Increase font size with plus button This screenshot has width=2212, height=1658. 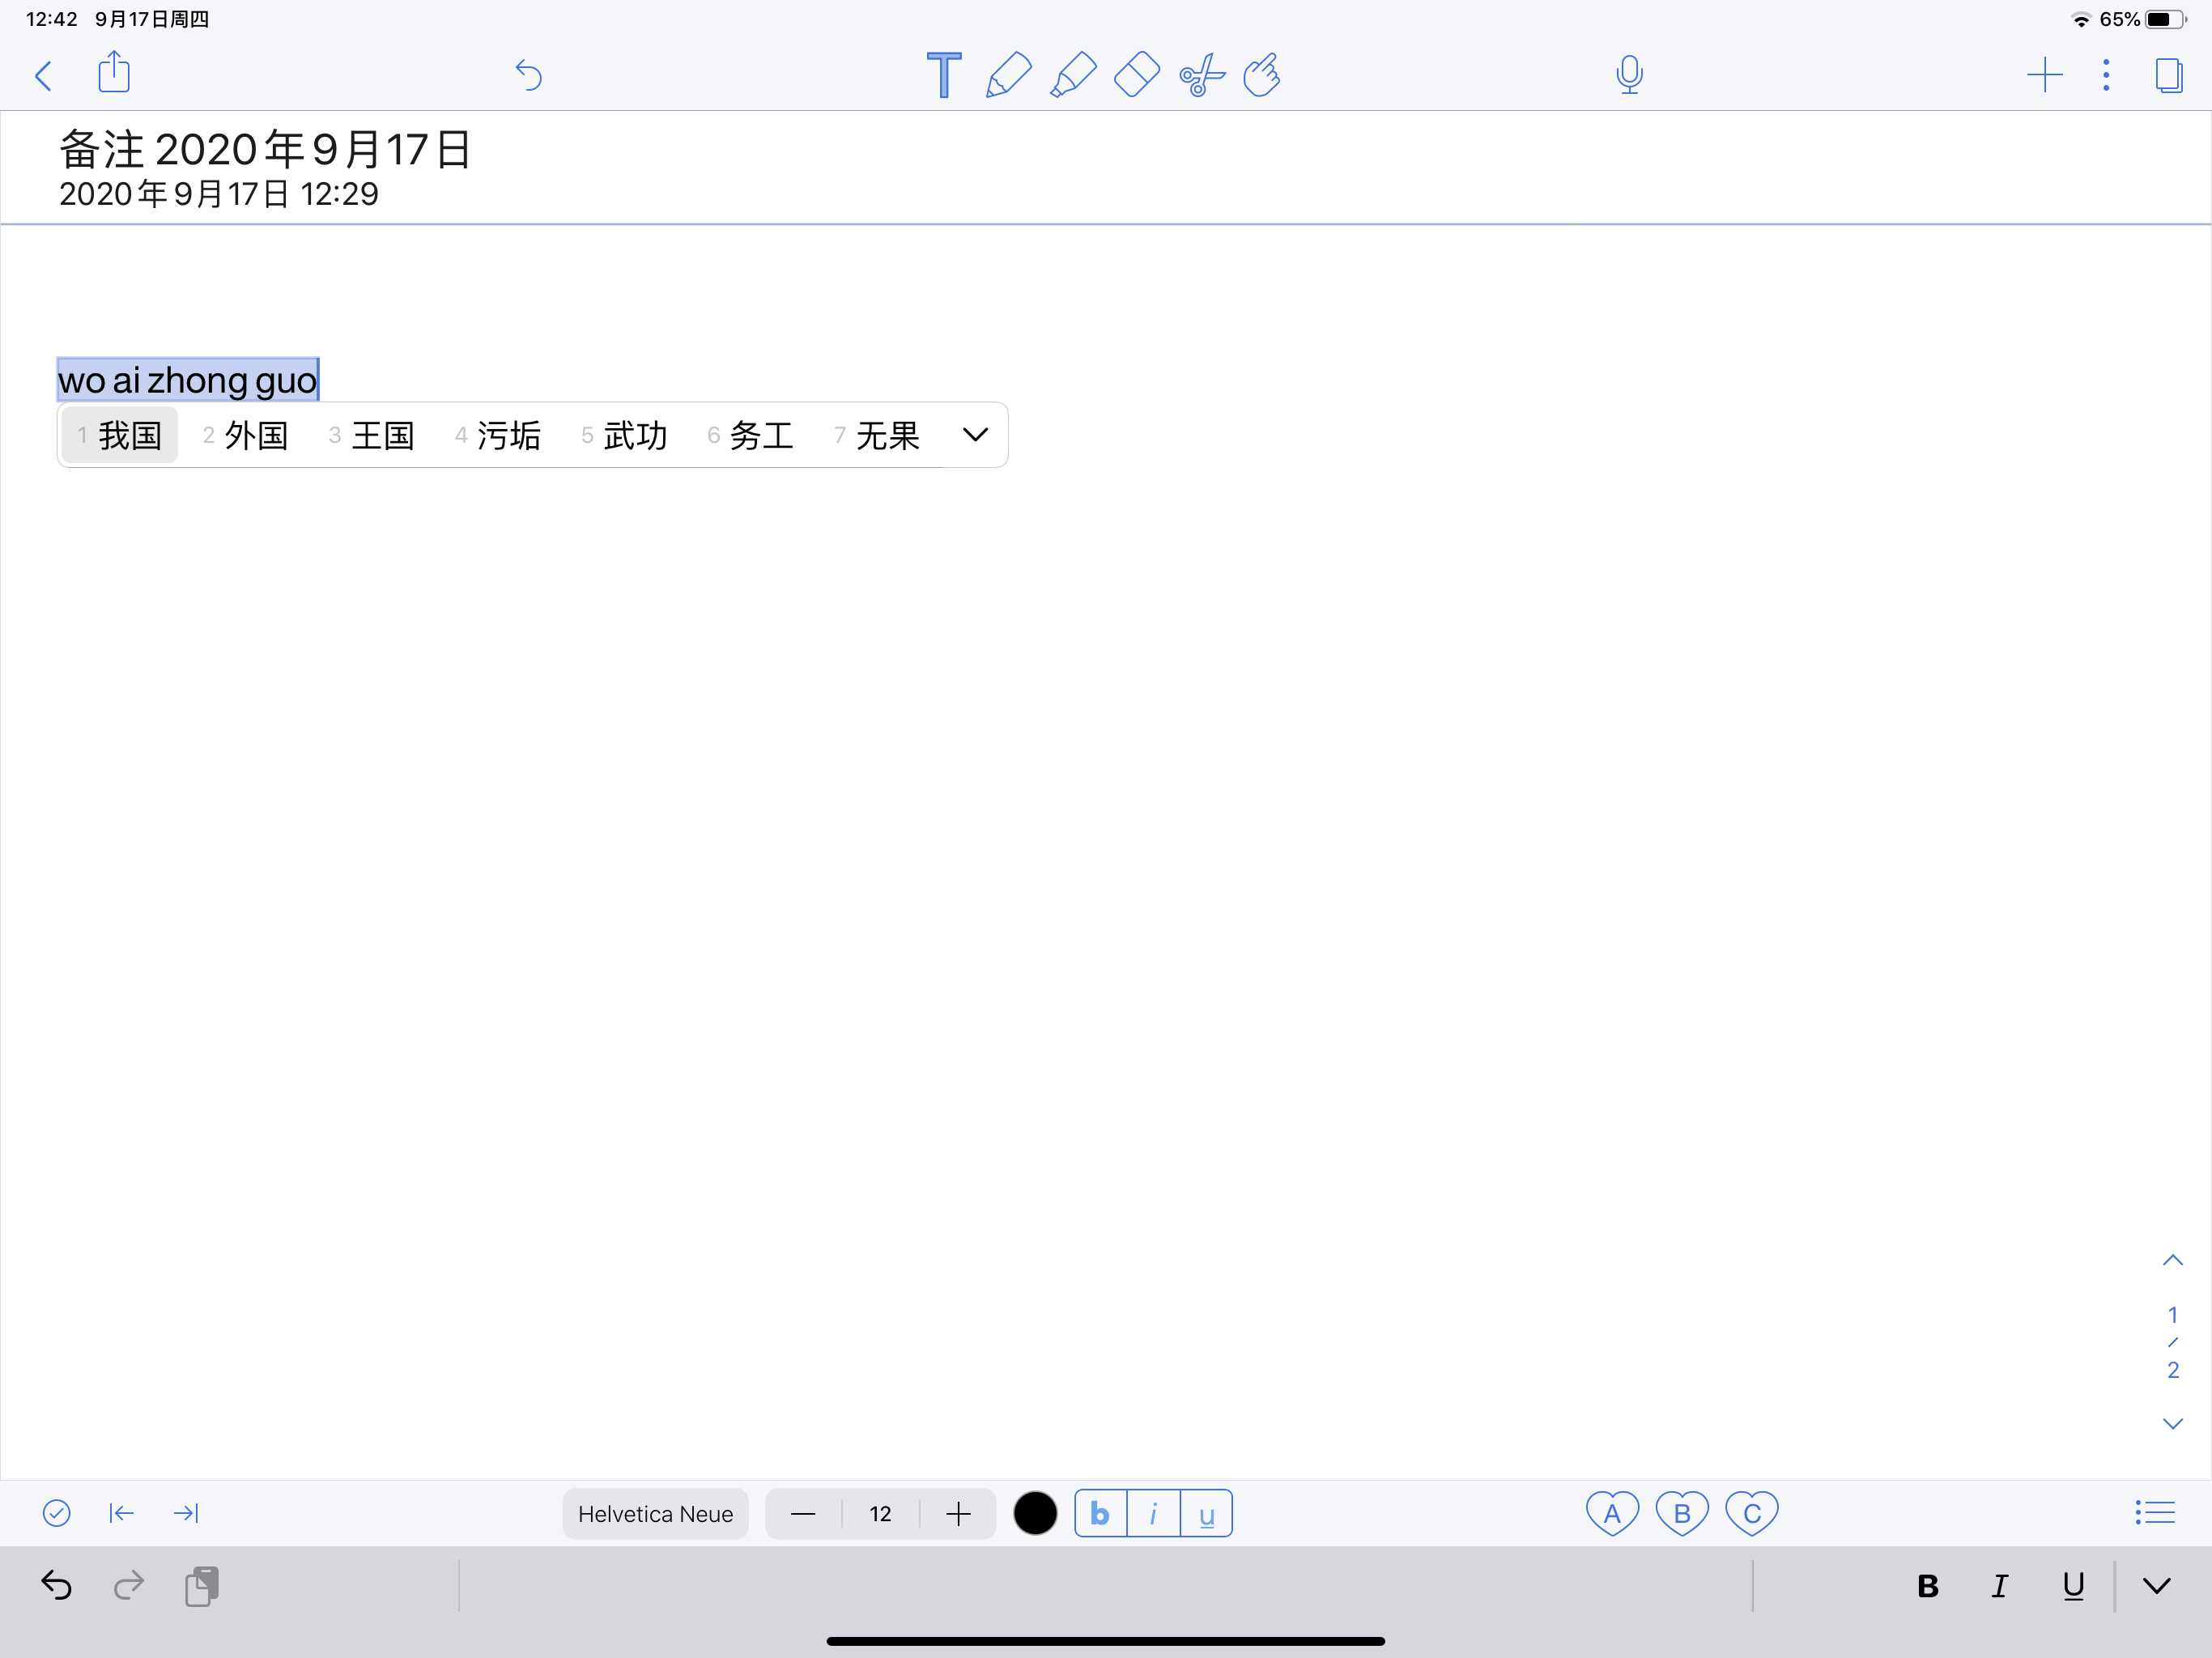click(958, 1513)
